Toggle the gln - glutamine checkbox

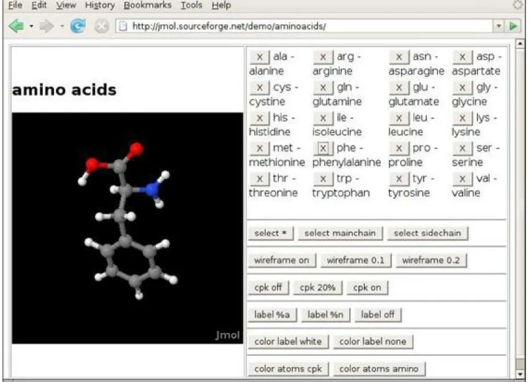323,88
